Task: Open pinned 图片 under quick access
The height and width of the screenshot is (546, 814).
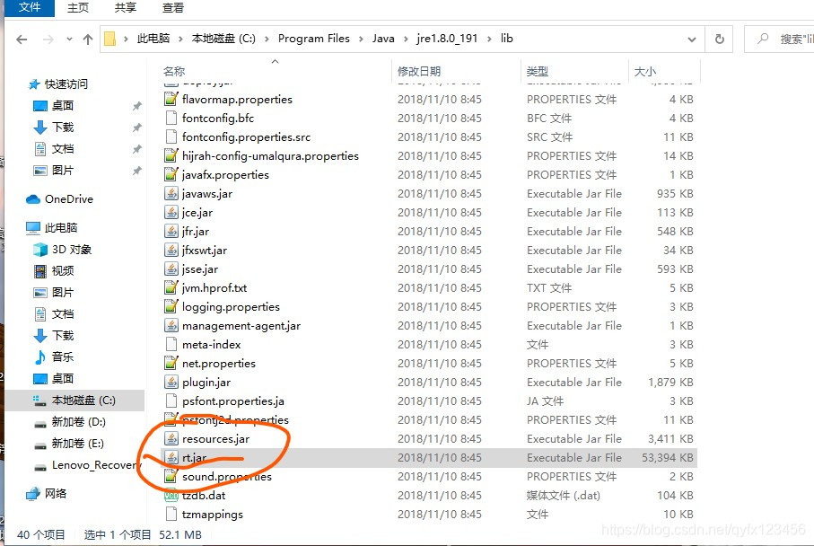Action: click(62, 171)
